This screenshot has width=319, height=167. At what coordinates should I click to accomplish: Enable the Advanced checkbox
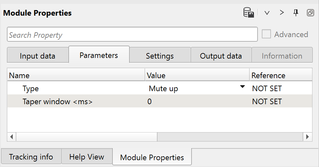pos(266,34)
